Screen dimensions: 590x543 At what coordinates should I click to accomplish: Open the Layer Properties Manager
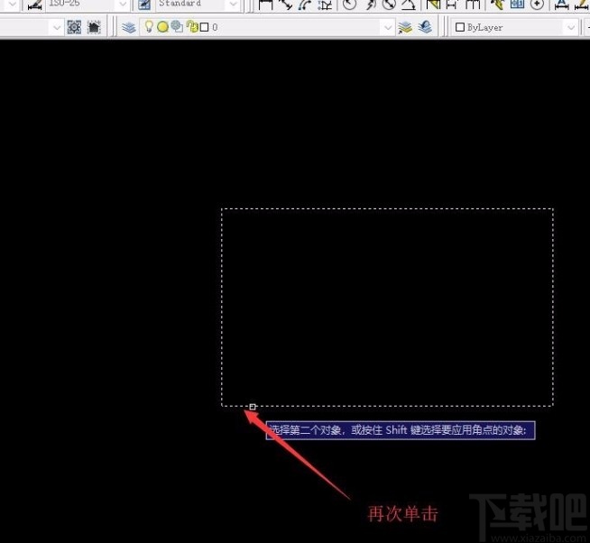click(129, 27)
